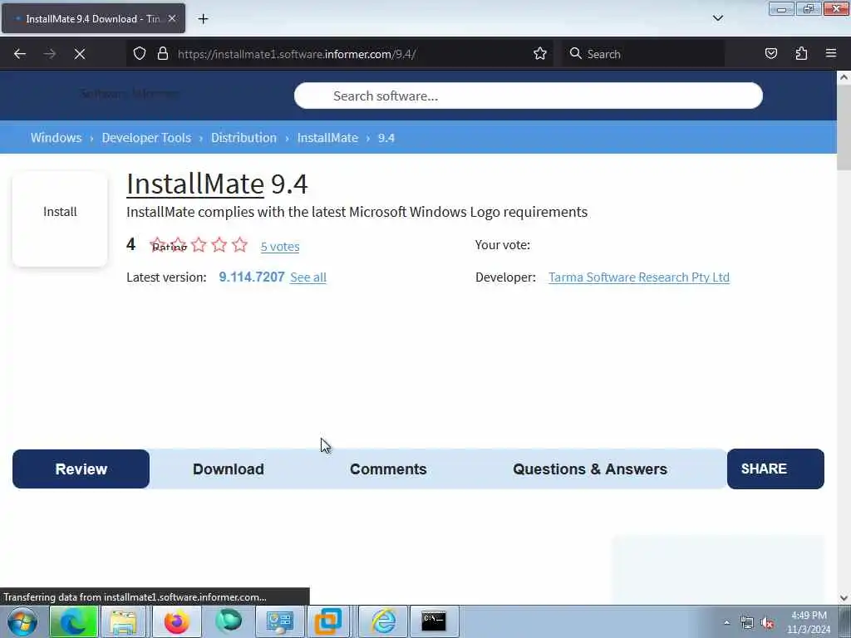Viewport: 851px width, 638px height.
Task: Open the Questions & Answers tab
Action: [x=590, y=469]
